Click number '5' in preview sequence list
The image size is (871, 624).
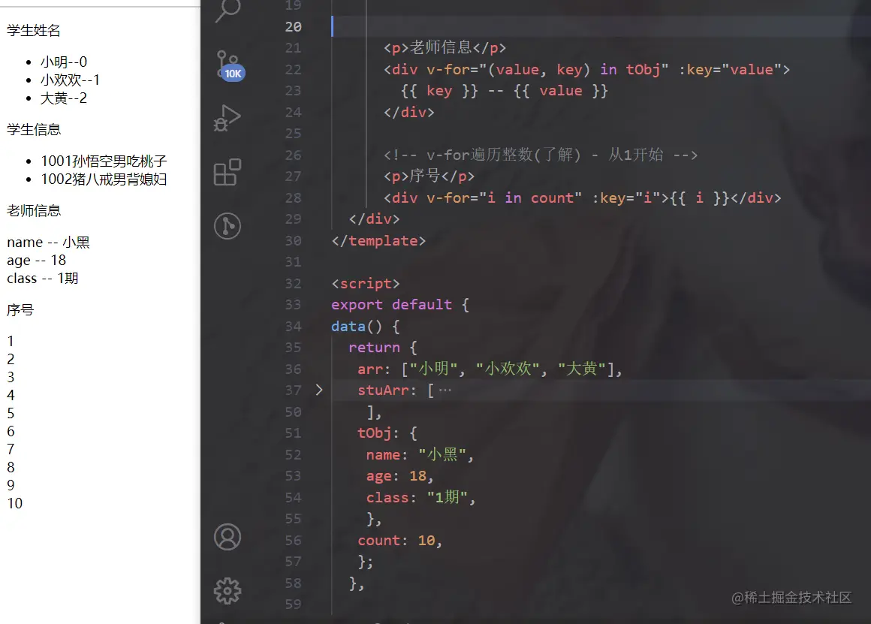tap(11, 414)
